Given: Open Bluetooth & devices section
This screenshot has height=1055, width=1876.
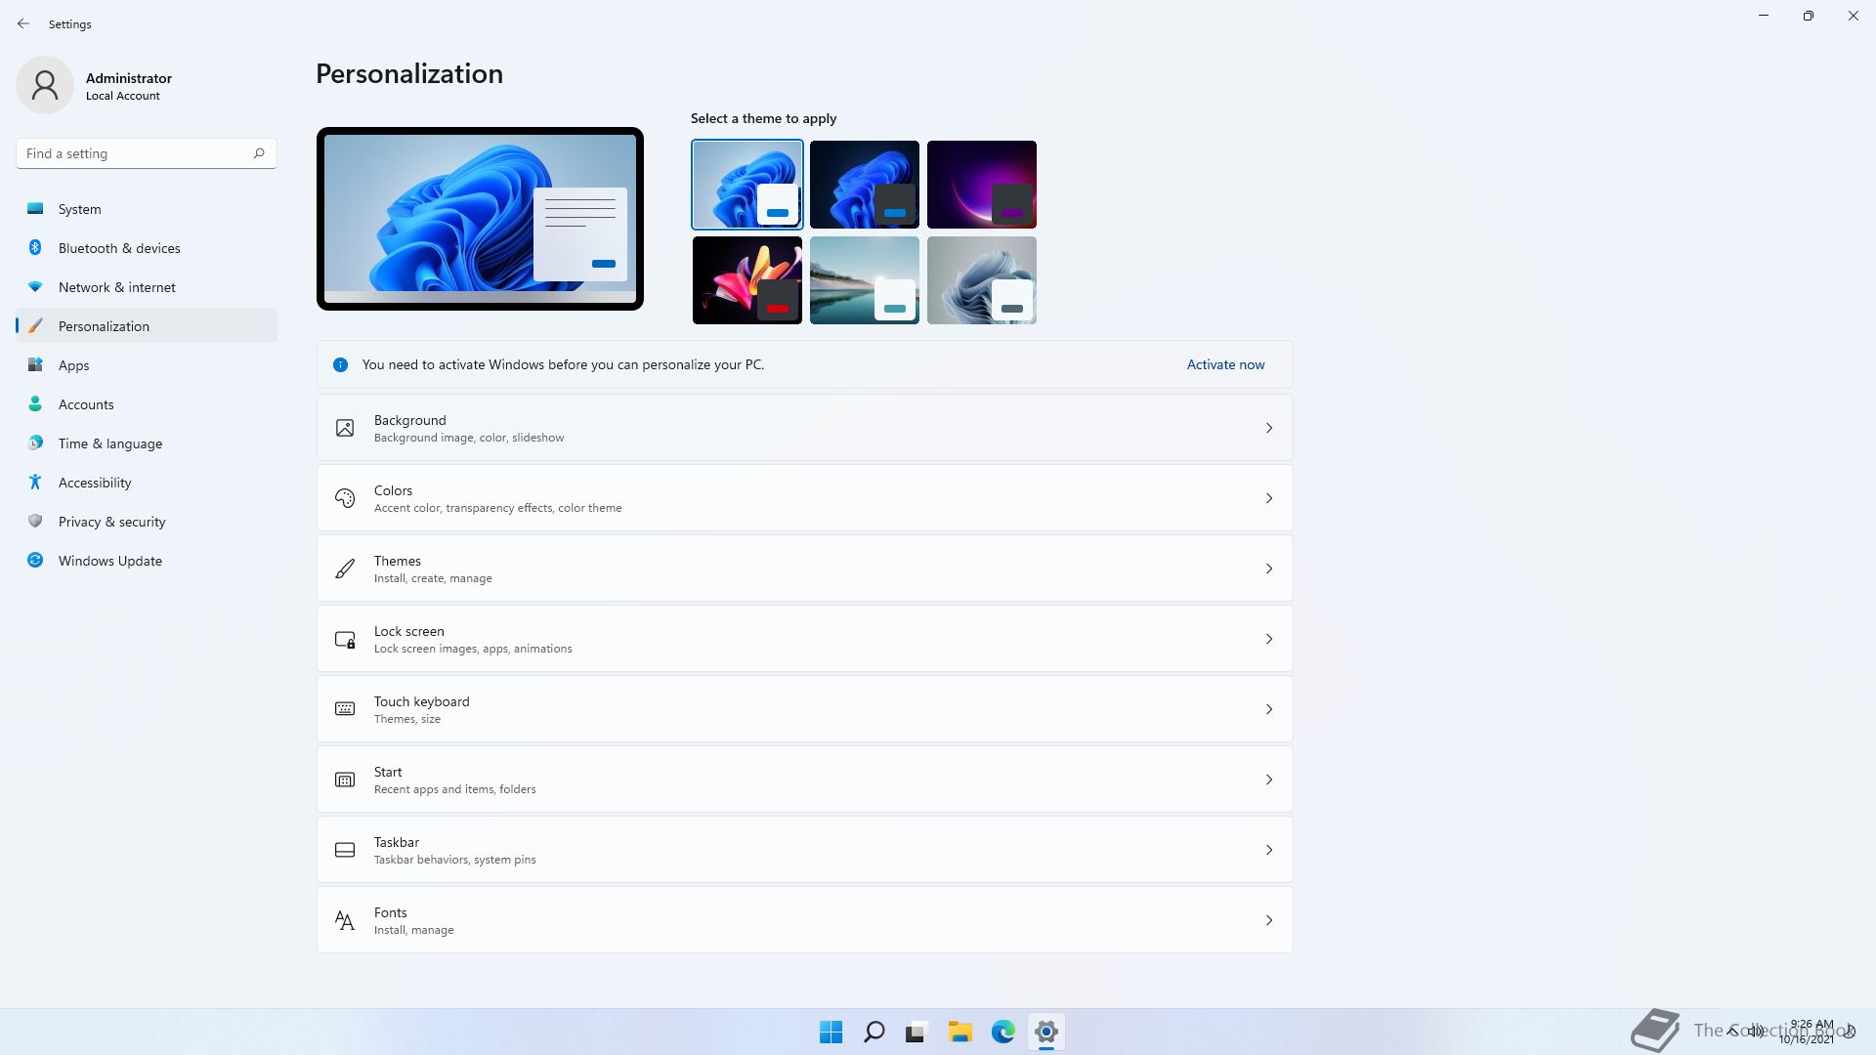Looking at the screenshot, I should 147,248.
